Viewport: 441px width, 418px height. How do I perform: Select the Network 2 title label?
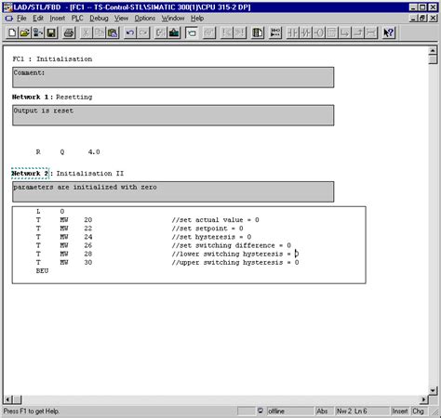[x=30, y=174]
